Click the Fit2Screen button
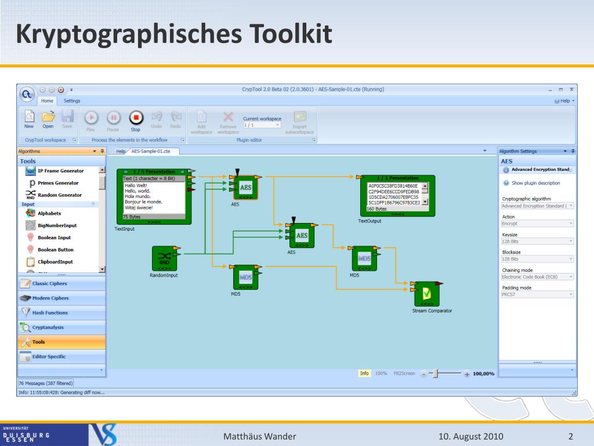594x446 pixels. [404, 373]
